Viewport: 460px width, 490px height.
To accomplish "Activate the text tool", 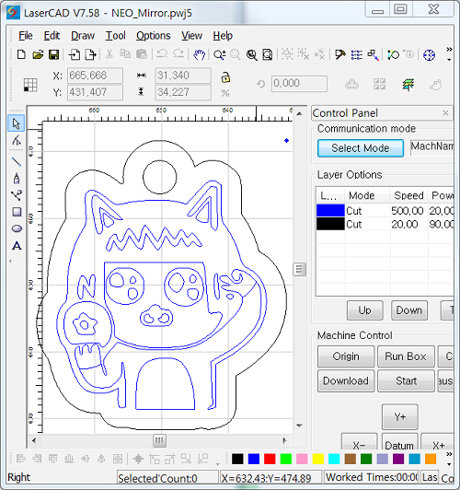I will pyautogui.click(x=17, y=246).
